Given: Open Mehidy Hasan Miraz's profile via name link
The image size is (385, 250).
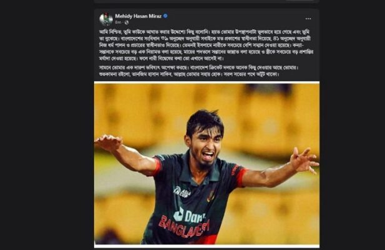Looking at the screenshot, I should [139, 16].
